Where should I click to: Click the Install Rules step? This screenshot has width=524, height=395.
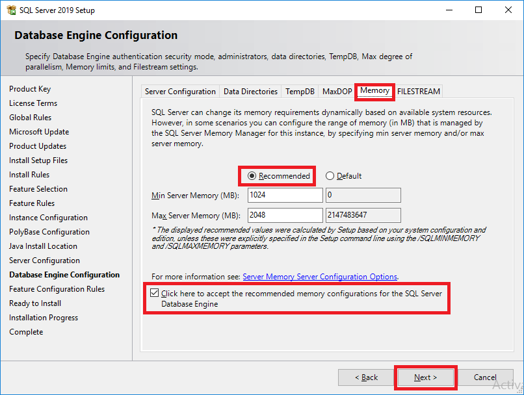29,175
